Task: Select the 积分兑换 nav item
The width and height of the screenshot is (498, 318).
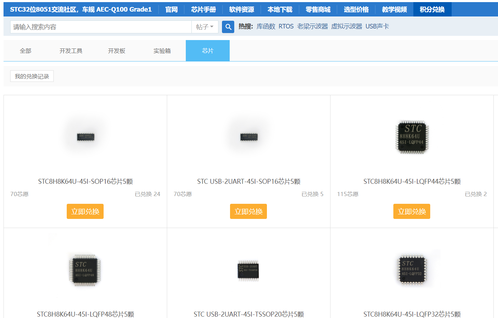Action: tap(432, 9)
